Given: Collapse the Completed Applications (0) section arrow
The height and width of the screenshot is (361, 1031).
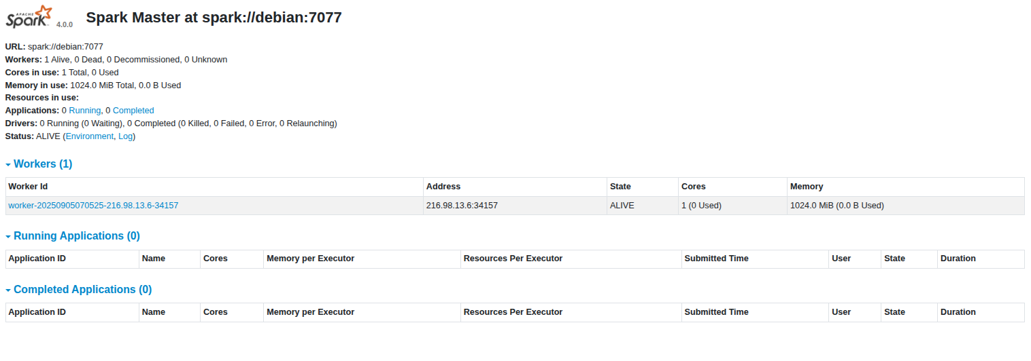Looking at the screenshot, I should [x=8, y=290].
